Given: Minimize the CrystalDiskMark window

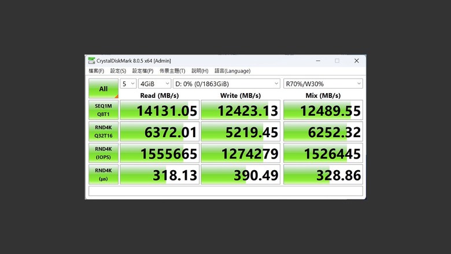Looking at the screenshot, I should (x=318, y=61).
